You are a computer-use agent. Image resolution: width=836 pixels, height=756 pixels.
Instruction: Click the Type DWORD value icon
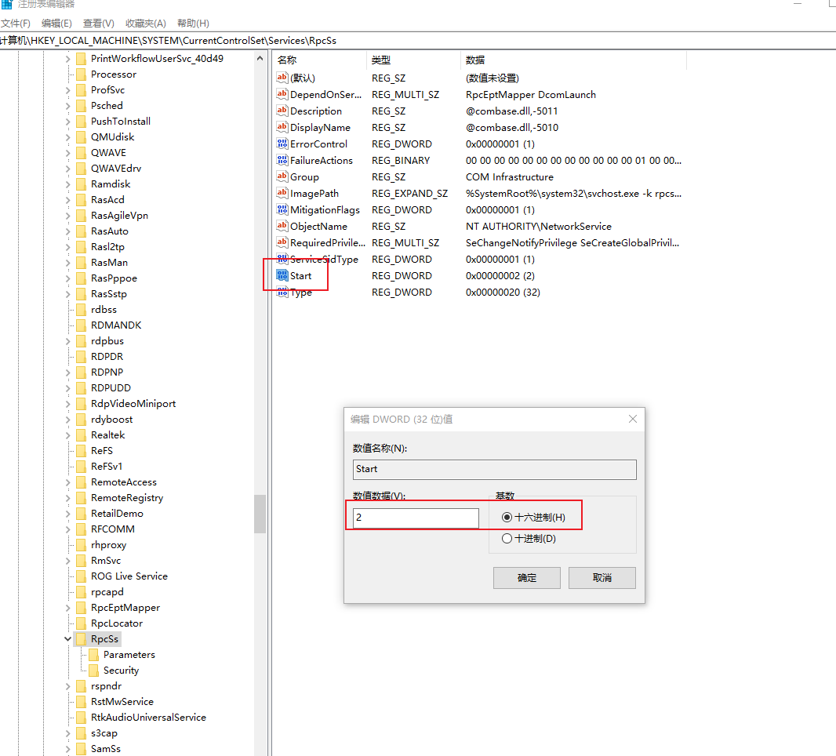coord(283,293)
